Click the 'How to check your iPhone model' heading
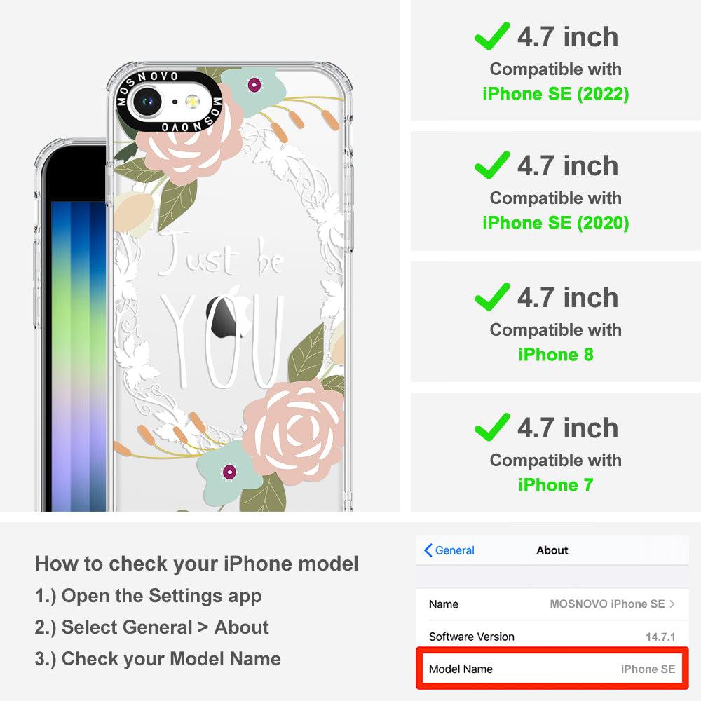 click(197, 564)
